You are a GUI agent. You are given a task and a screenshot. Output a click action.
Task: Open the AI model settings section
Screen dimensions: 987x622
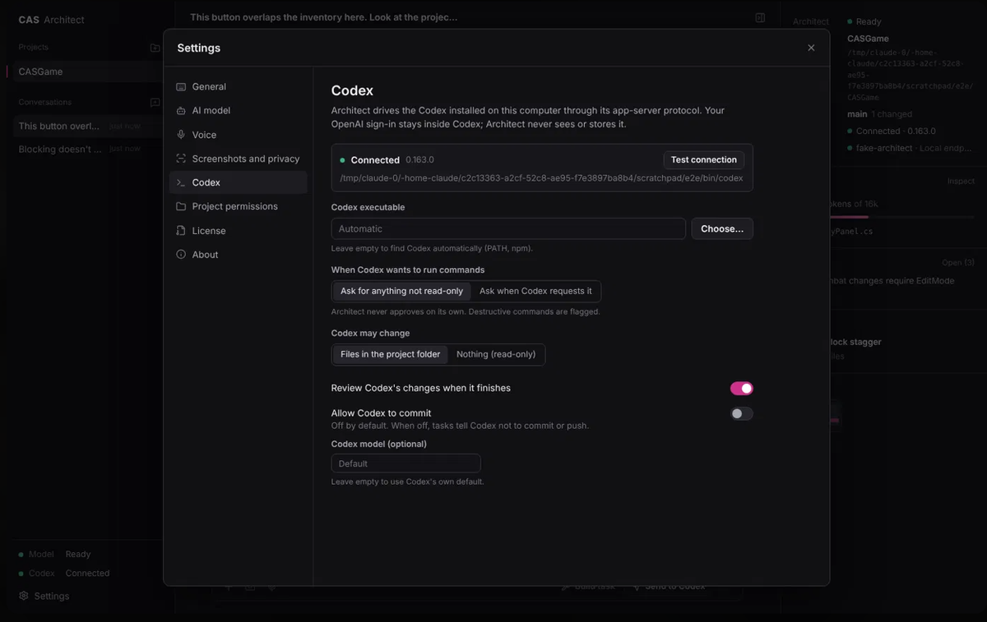pyautogui.click(x=239, y=110)
